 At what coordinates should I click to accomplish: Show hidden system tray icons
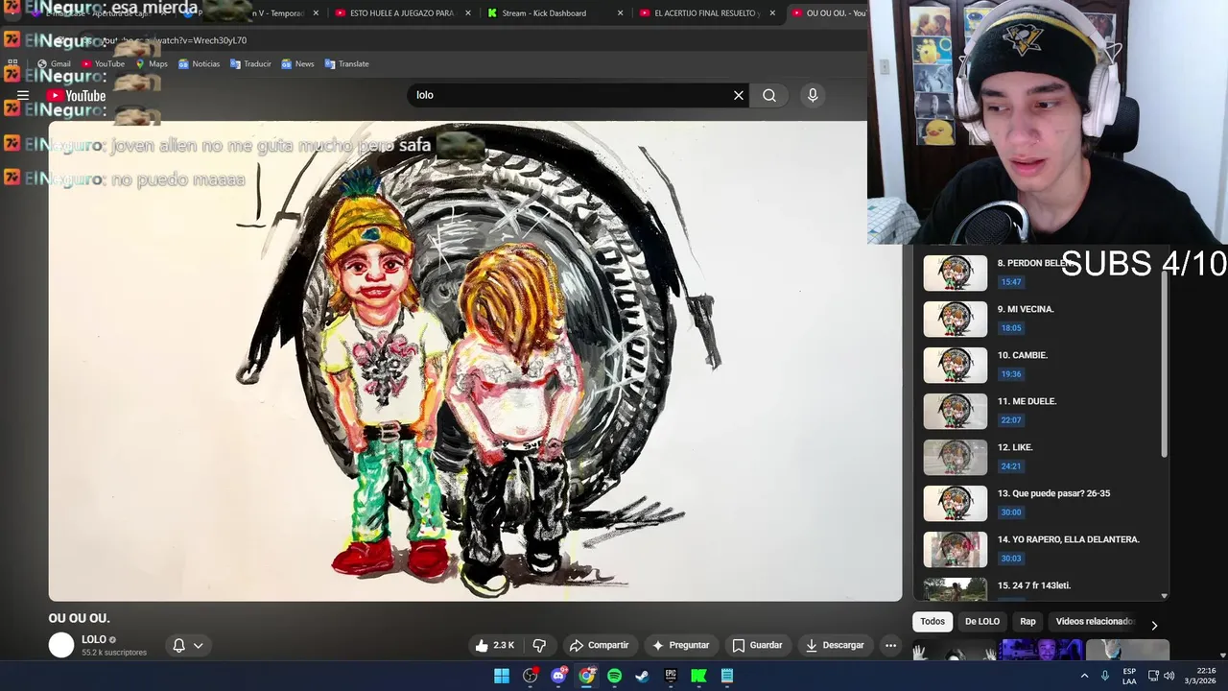(1085, 676)
